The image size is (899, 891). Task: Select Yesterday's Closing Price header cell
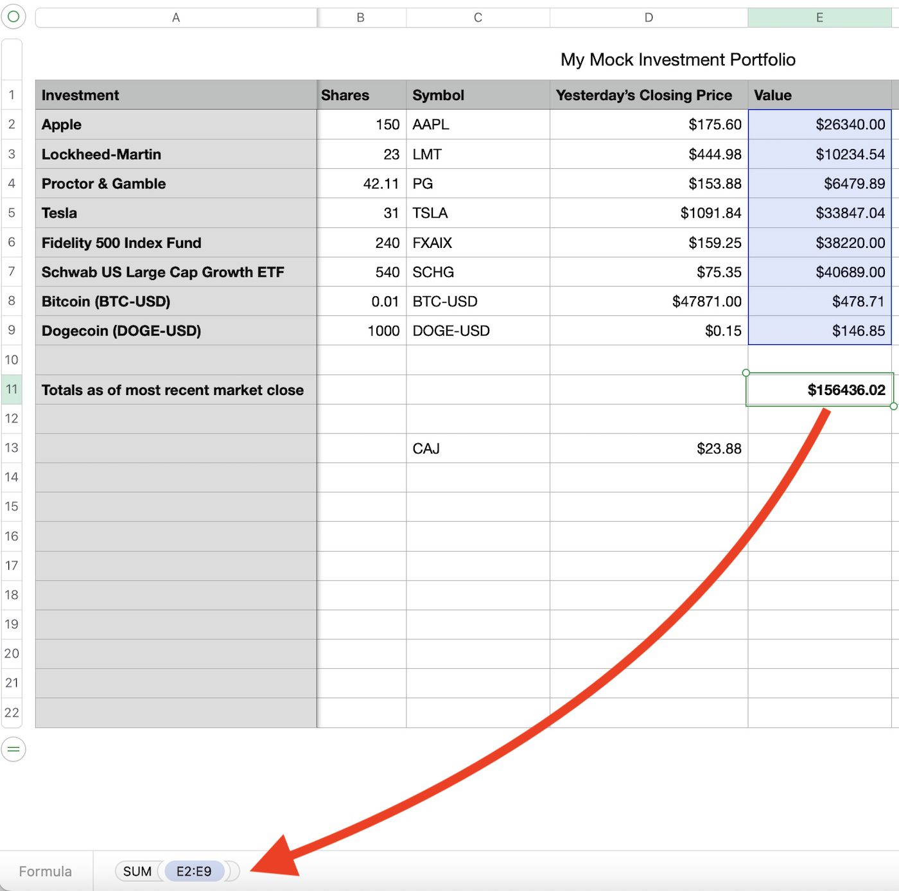(649, 95)
